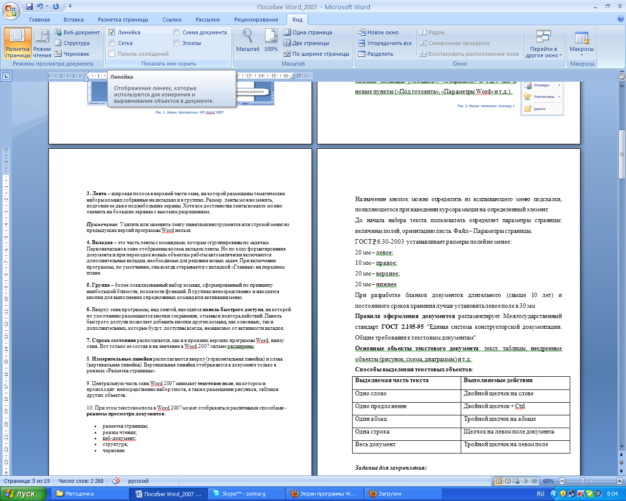Switch to Методичка taskbar window

(90, 494)
